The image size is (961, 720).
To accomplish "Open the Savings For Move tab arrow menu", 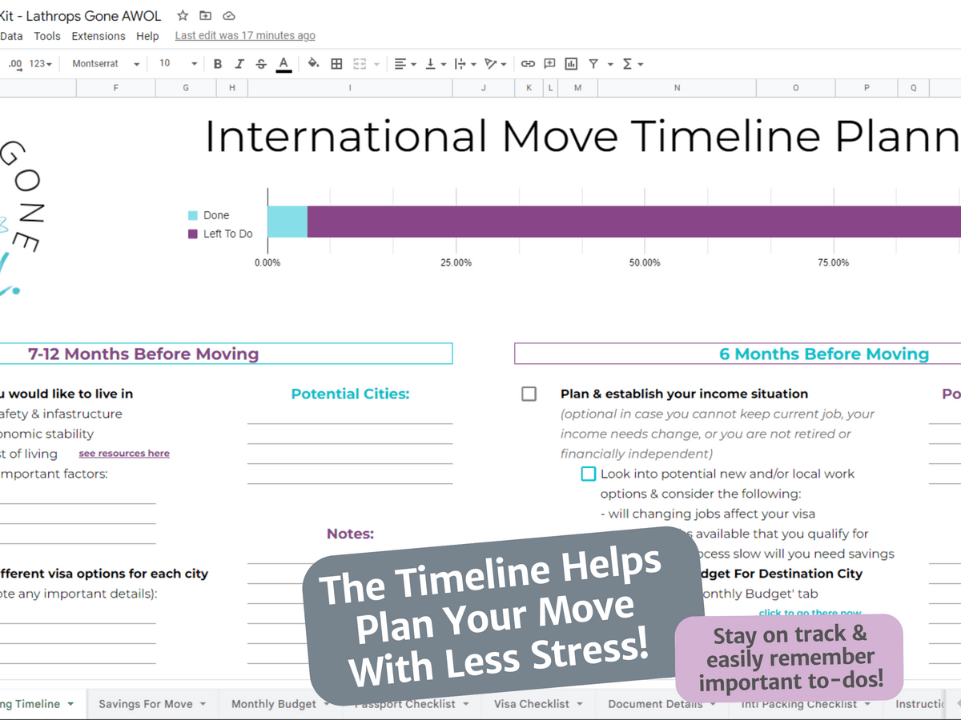I will [203, 704].
